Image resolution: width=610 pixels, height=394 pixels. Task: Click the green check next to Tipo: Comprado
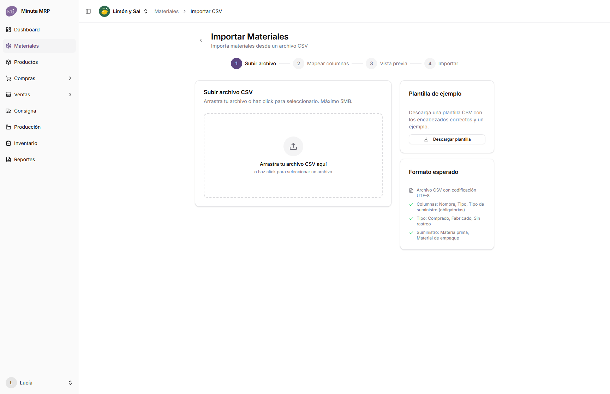pyautogui.click(x=411, y=219)
